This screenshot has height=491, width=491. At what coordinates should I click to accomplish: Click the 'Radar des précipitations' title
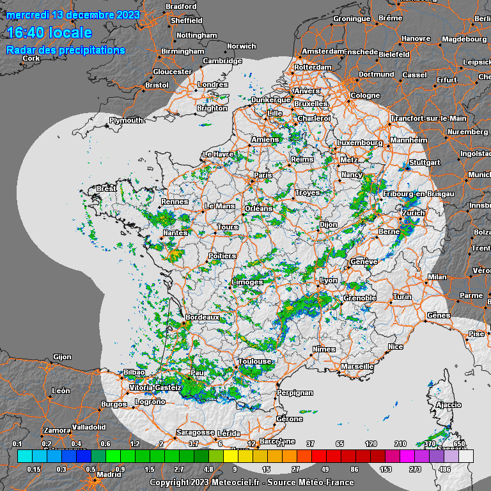(65, 50)
